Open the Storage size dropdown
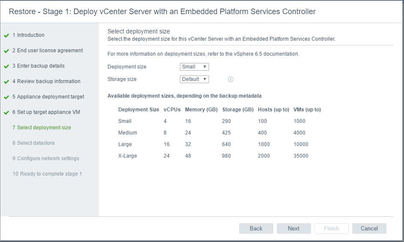 click(x=194, y=79)
